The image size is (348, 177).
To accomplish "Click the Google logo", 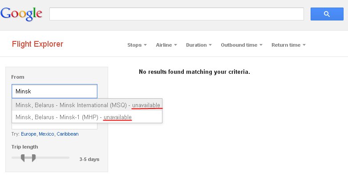I will 21,14.
